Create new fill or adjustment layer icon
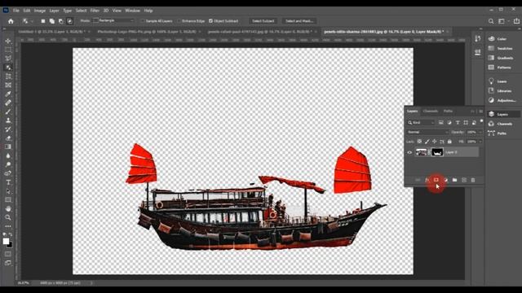The width and height of the screenshot is (522, 293). (x=445, y=180)
